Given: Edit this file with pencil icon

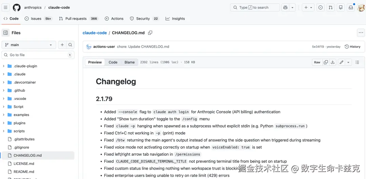Looking at the screenshot, I should point(342,62).
